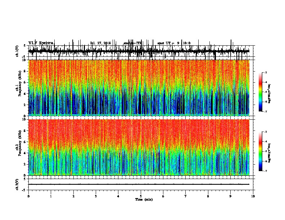Click the time axis tick label "7"
The image size is (285, 220).
point(186,196)
